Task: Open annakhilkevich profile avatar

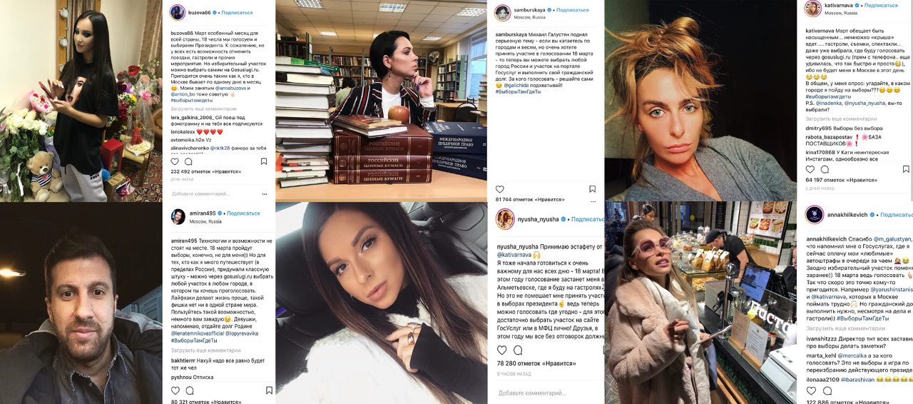Action: (814, 214)
